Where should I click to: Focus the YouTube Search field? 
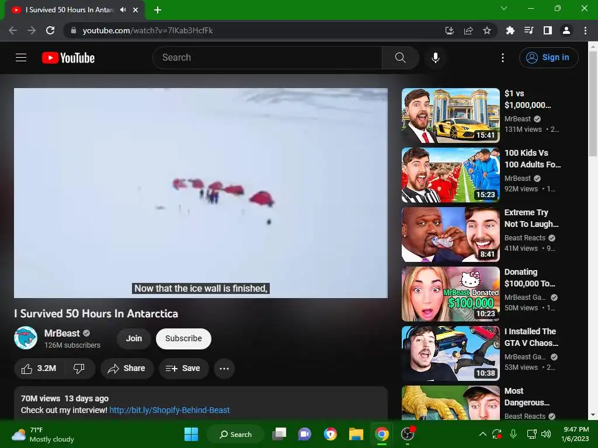(x=267, y=58)
